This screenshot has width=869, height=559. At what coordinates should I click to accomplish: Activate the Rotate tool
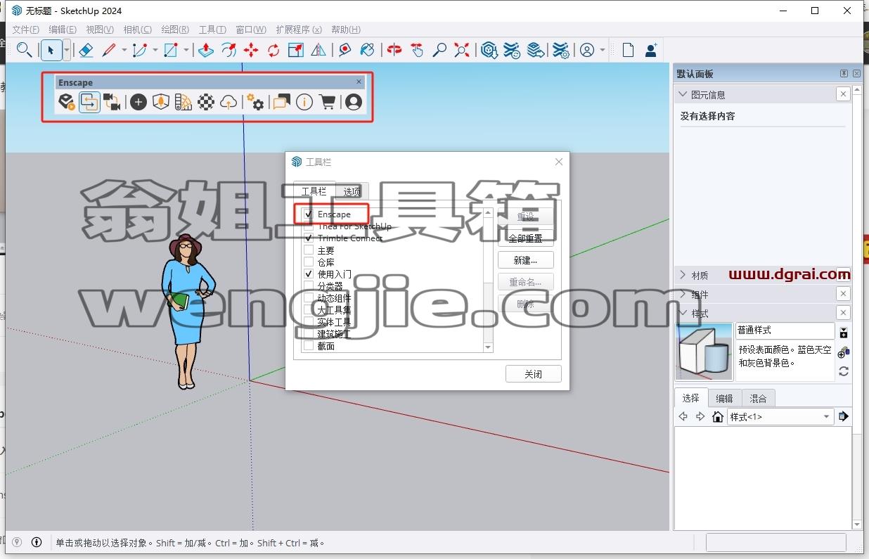click(273, 50)
